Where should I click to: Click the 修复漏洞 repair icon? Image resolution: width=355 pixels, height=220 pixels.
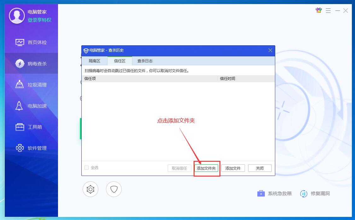point(304,194)
